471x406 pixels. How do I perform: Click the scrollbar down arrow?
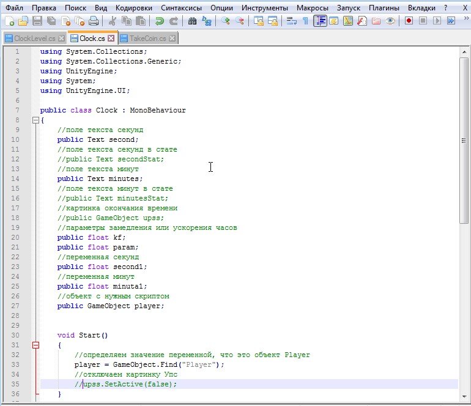(x=464, y=396)
